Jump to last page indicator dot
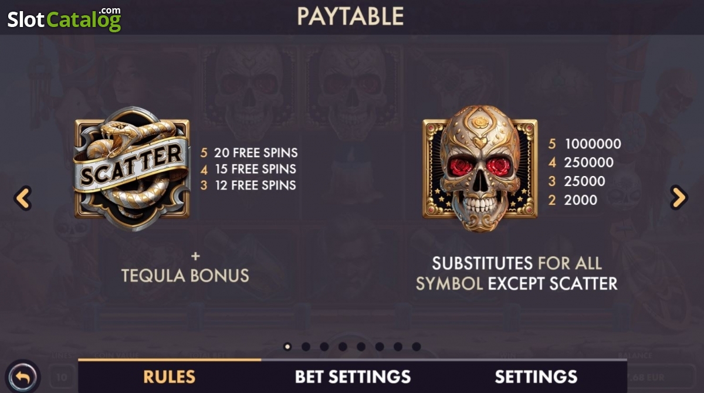 tap(416, 347)
